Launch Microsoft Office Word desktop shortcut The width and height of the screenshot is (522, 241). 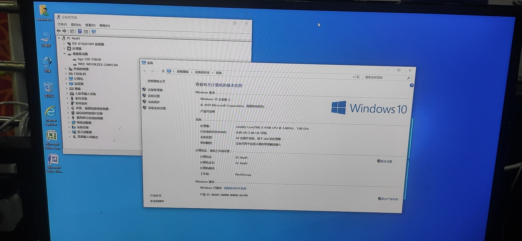click(54, 163)
